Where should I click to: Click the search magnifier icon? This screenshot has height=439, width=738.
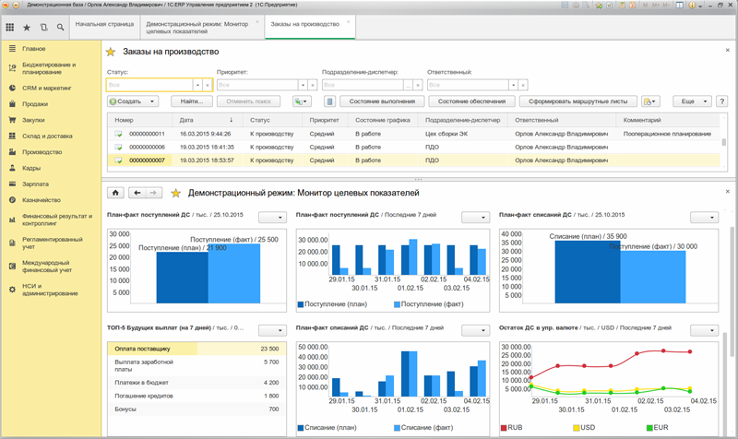61,28
